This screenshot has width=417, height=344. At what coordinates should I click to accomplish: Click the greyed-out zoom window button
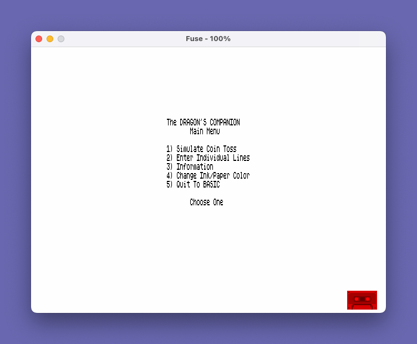[x=61, y=39]
